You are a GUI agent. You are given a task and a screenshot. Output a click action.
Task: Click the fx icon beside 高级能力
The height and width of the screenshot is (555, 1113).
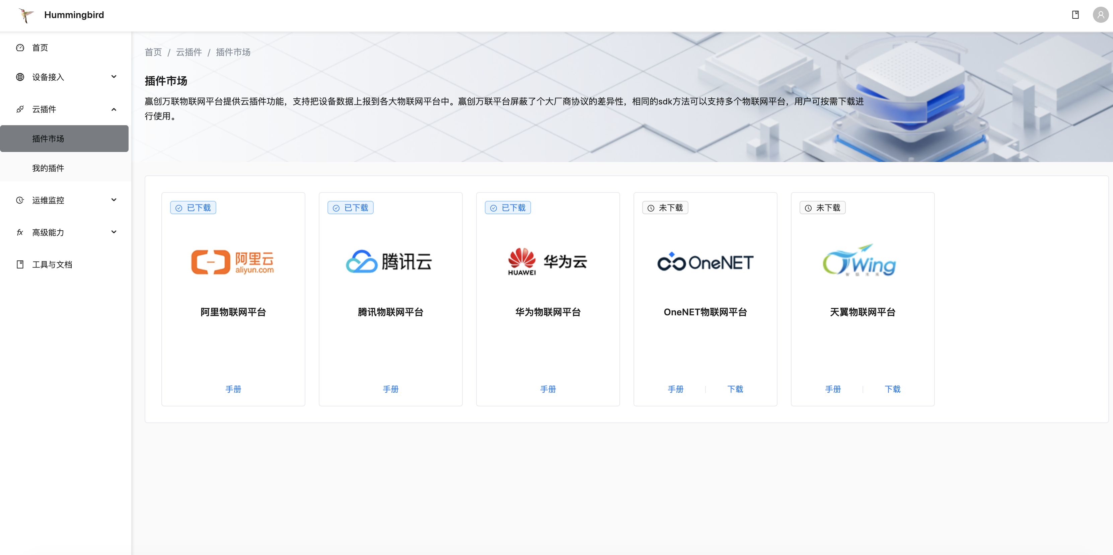point(20,232)
